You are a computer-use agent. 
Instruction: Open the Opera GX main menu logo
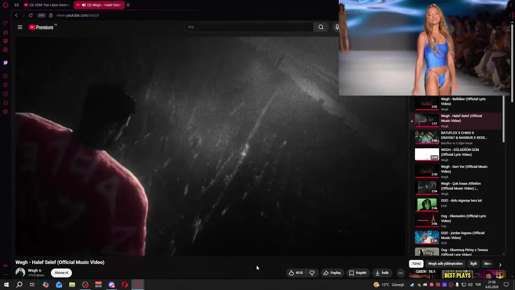tap(5, 5)
